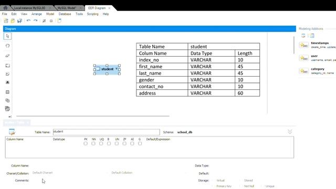336x189 pixels.
Task: Click the Column Name header in columns grid
Action: [15, 139]
